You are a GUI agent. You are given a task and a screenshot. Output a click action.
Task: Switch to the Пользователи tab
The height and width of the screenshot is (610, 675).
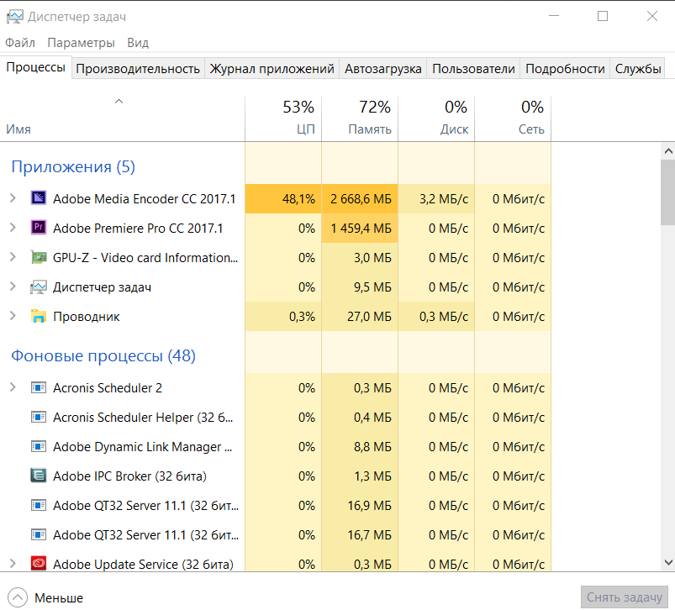pyautogui.click(x=473, y=69)
